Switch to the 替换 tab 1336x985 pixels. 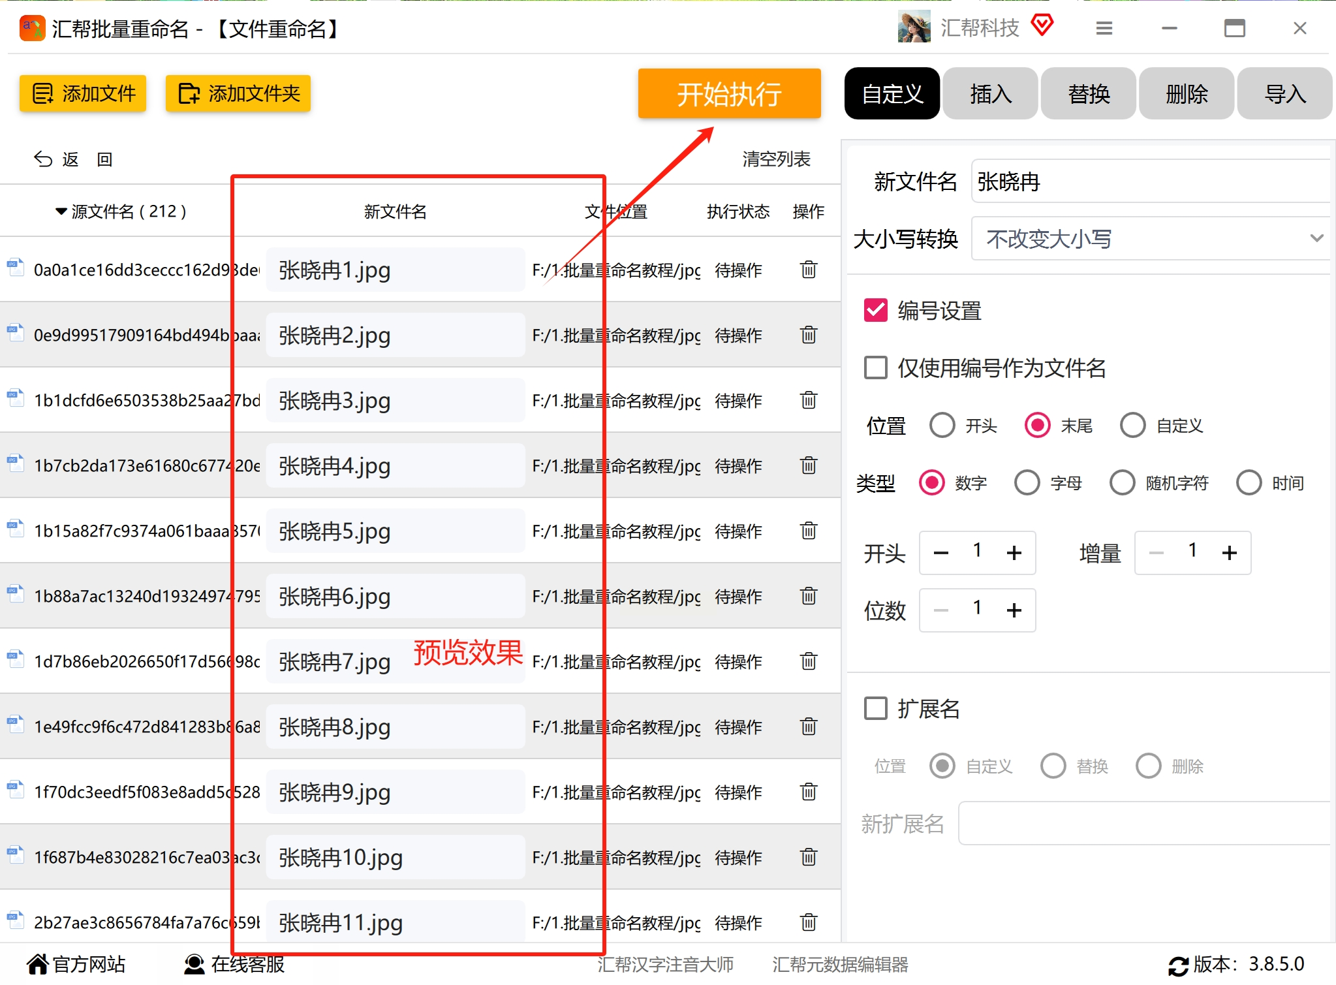(1088, 94)
